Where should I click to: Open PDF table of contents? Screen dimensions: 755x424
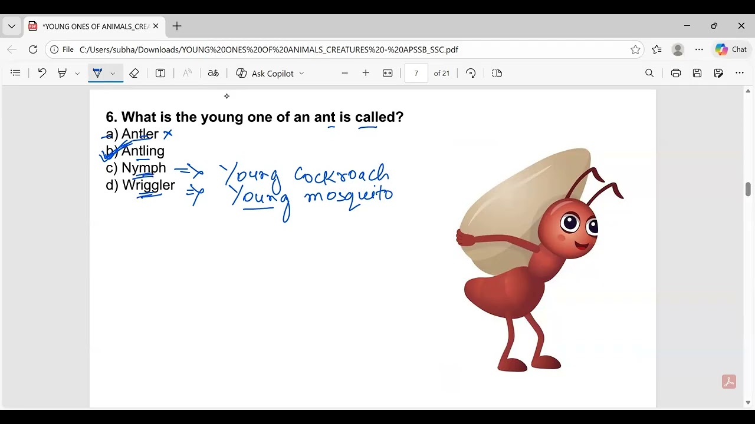pyautogui.click(x=16, y=73)
